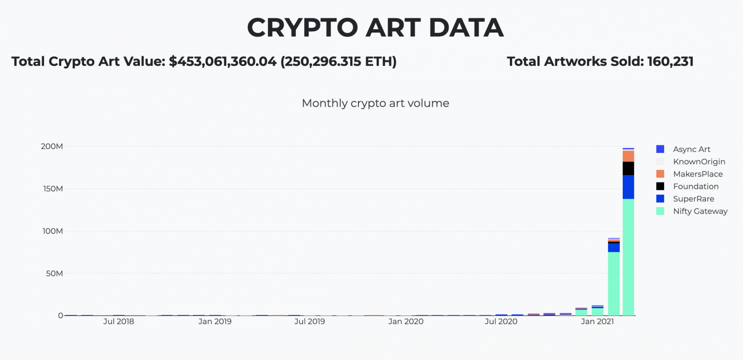
Task: Click the MakersPlace orange legend square
Action: [x=660, y=174]
